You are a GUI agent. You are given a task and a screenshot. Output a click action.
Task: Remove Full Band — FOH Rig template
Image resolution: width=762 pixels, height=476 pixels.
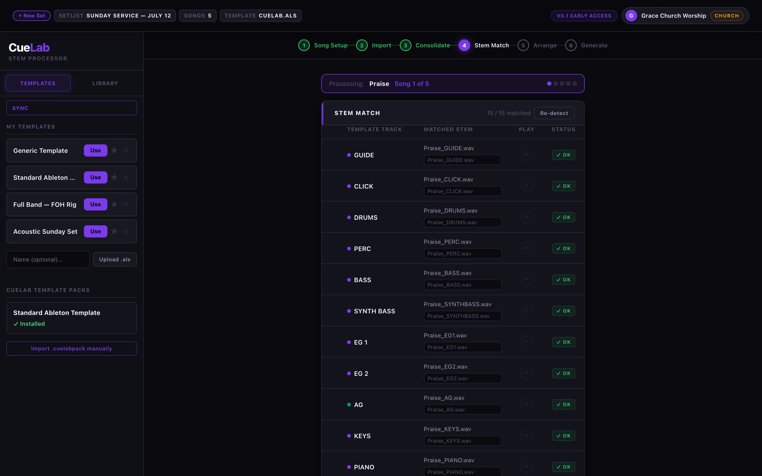tap(126, 204)
